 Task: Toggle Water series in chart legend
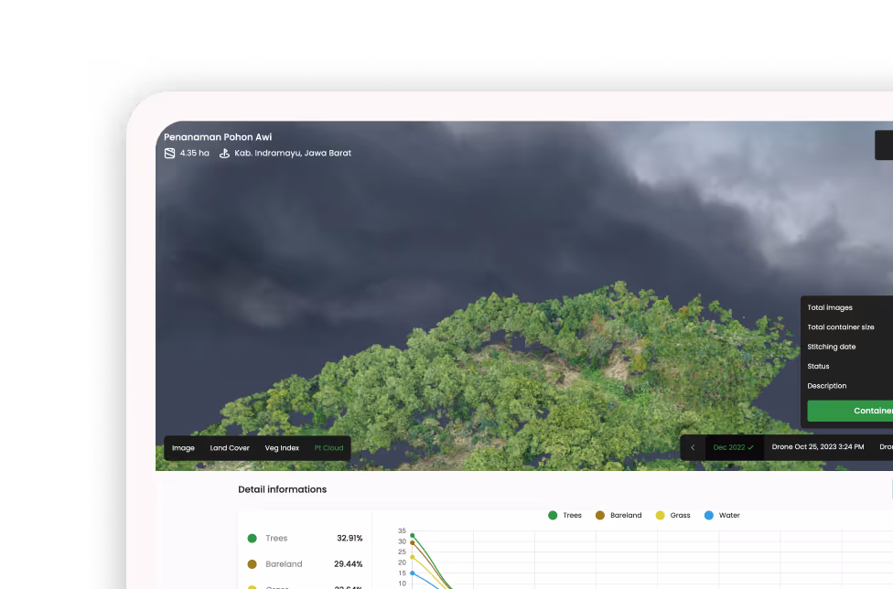pyautogui.click(x=722, y=515)
